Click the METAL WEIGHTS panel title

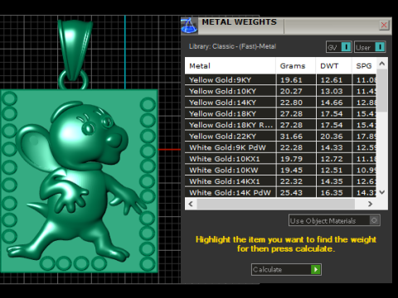pos(239,22)
